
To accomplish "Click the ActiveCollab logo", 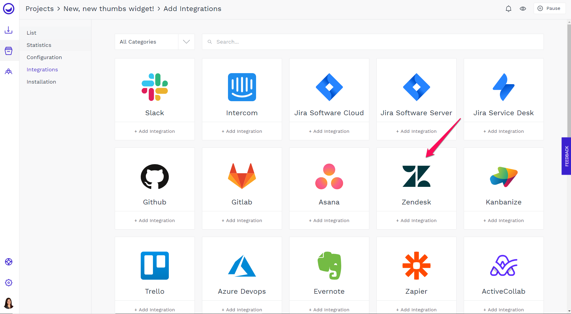I will tap(504, 266).
